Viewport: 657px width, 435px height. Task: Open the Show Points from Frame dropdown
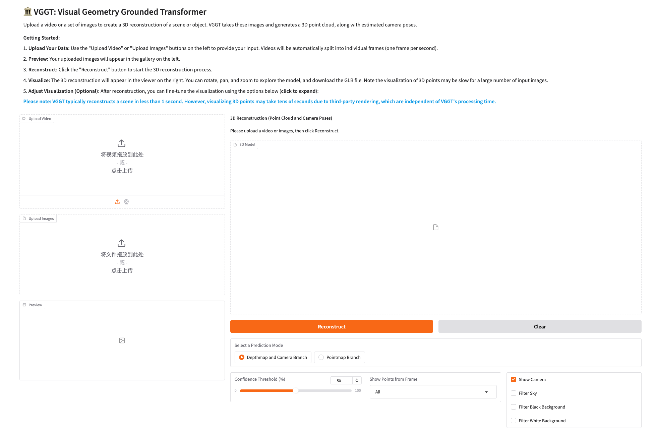[x=433, y=392]
